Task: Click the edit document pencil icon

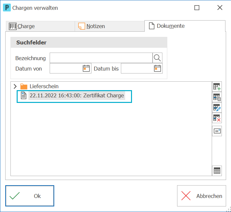Action: [217, 107]
